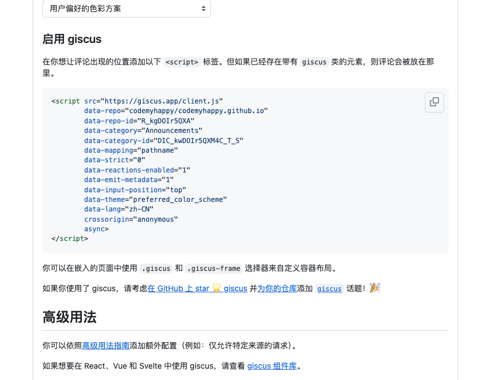Viewport: 491px width, 380px height.
Task: Click the data-strict="0" line
Action: pos(115,160)
